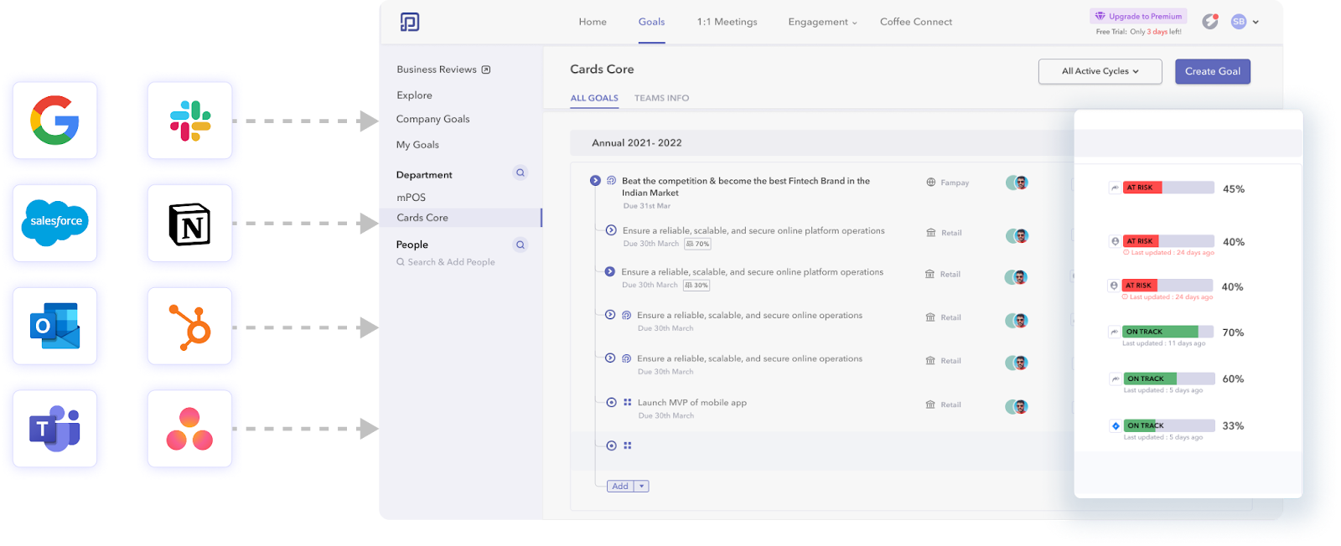Click the search icon next to Department
This screenshot has width=1341, height=546.
click(x=520, y=173)
